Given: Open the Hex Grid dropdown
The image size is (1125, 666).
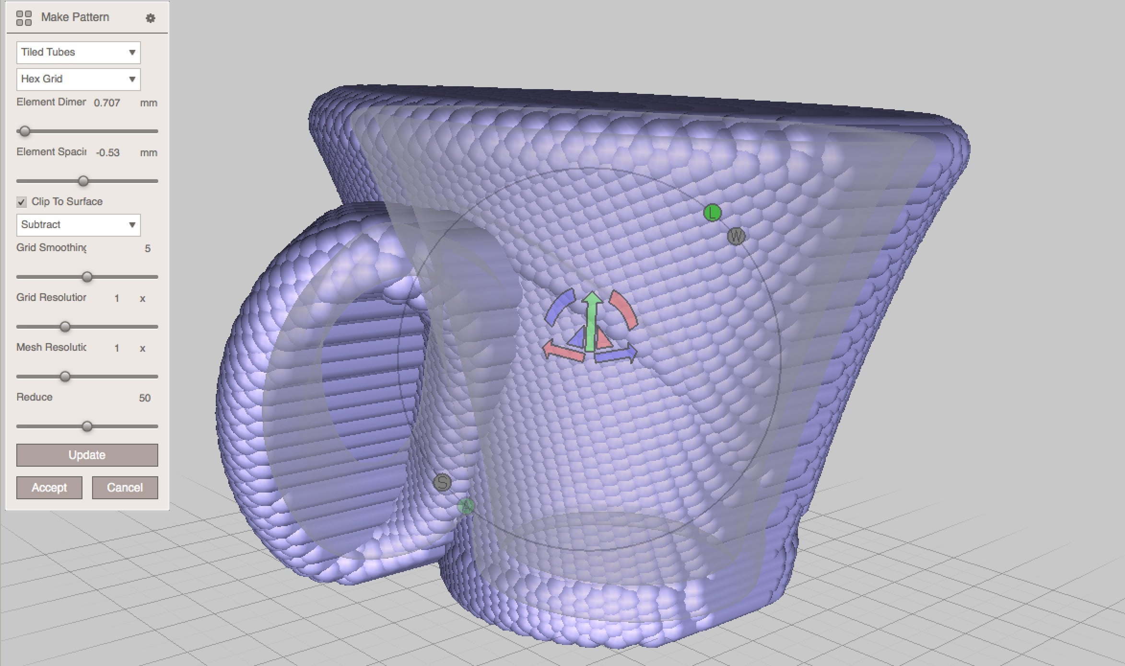Looking at the screenshot, I should click(x=78, y=79).
